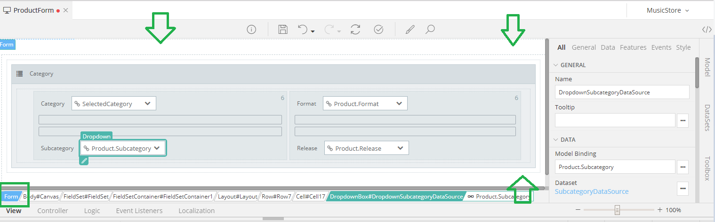This screenshot has width=715, height=222.
Task: Zoom out with minus button
Action: 578,210
